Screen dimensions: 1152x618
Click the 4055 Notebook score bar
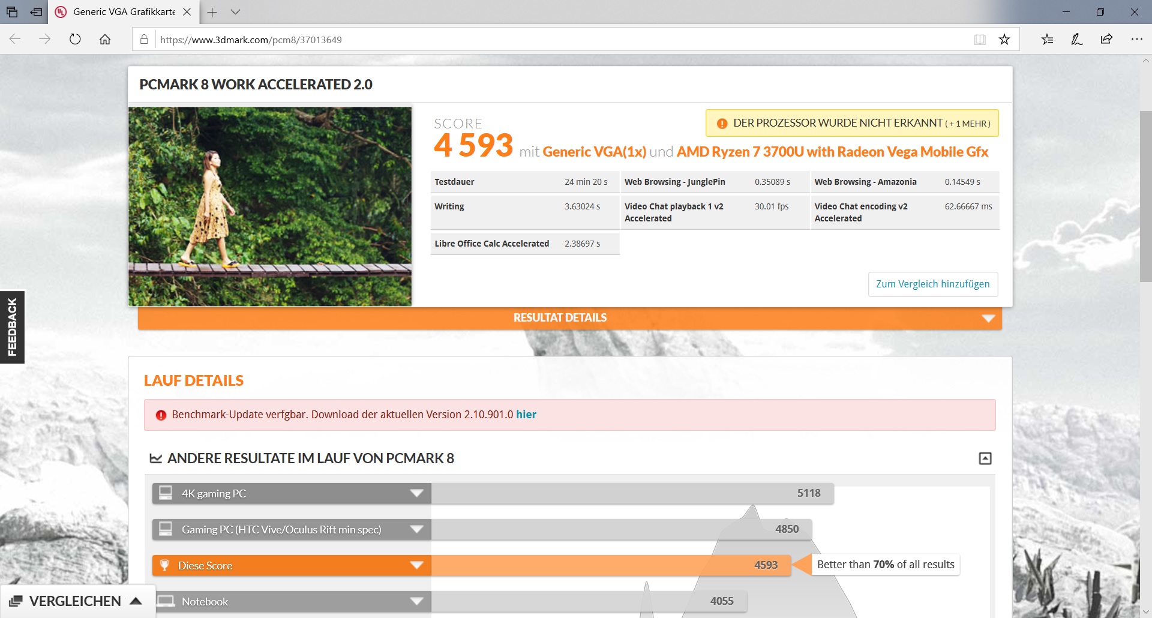589,601
